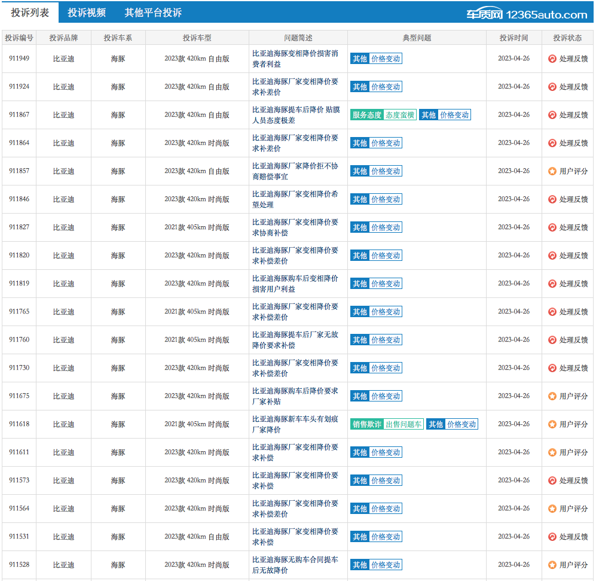Open complaint 比亚迪海豚提车后厂家无故降价要求补偿

click(x=295, y=340)
